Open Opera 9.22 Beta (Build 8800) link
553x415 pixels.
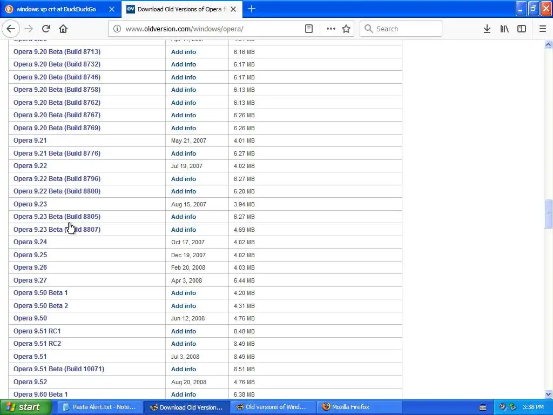coord(57,191)
